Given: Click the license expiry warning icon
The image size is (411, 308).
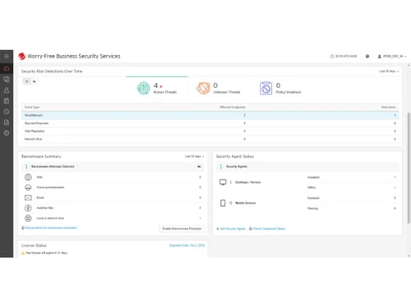Looking at the screenshot, I should coord(23,253).
